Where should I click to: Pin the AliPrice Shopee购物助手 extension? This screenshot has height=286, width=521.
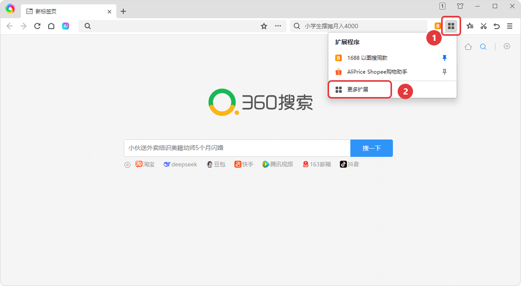point(444,72)
